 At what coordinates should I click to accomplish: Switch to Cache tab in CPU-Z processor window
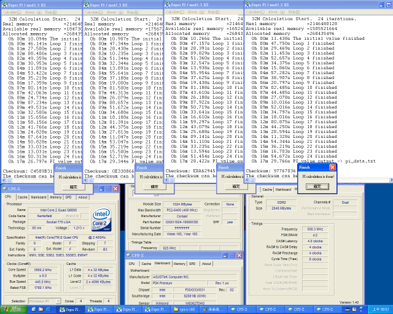pyautogui.click(x=22, y=197)
